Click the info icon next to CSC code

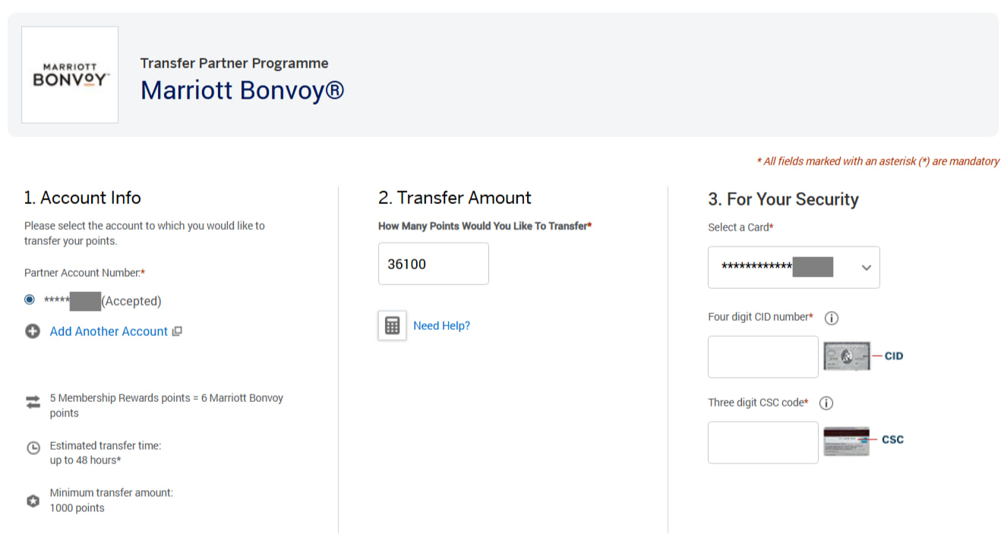[x=826, y=403]
